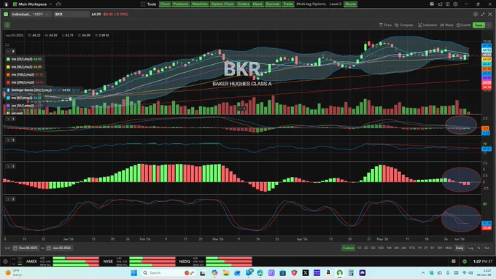The width and height of the screenshot is (496, 279).
Task: Click the date range arrows icon
Action: pos(7,248)
